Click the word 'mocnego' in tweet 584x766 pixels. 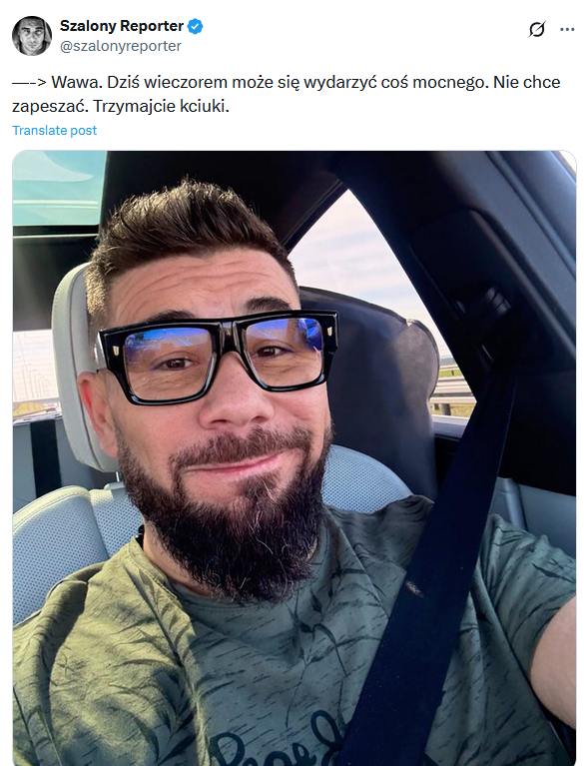click(x=450, y=83)
